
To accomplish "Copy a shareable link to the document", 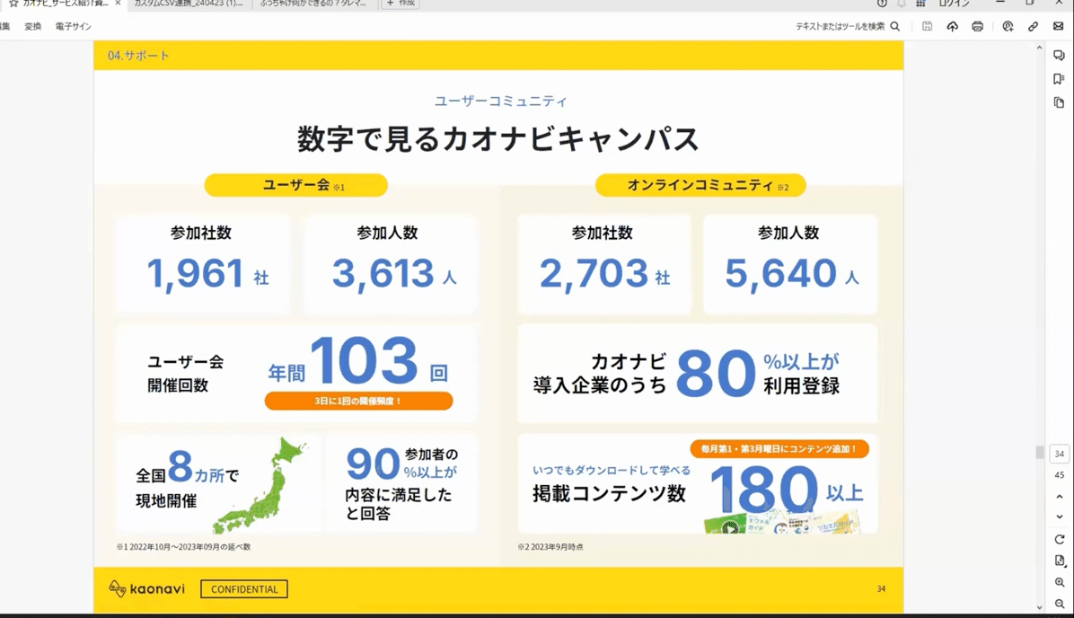I will (1034, 26).
